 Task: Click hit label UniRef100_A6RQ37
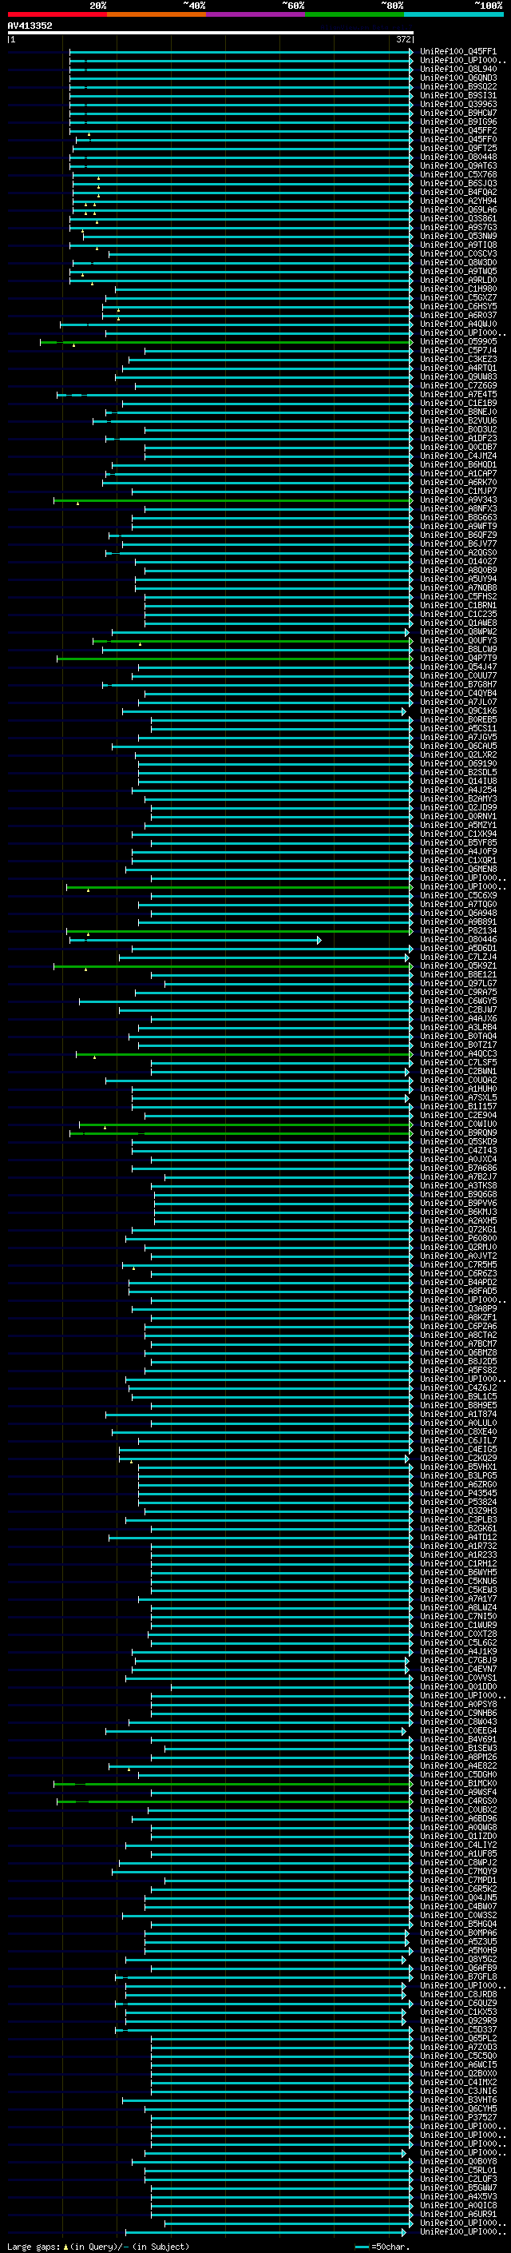coord(458,316)
